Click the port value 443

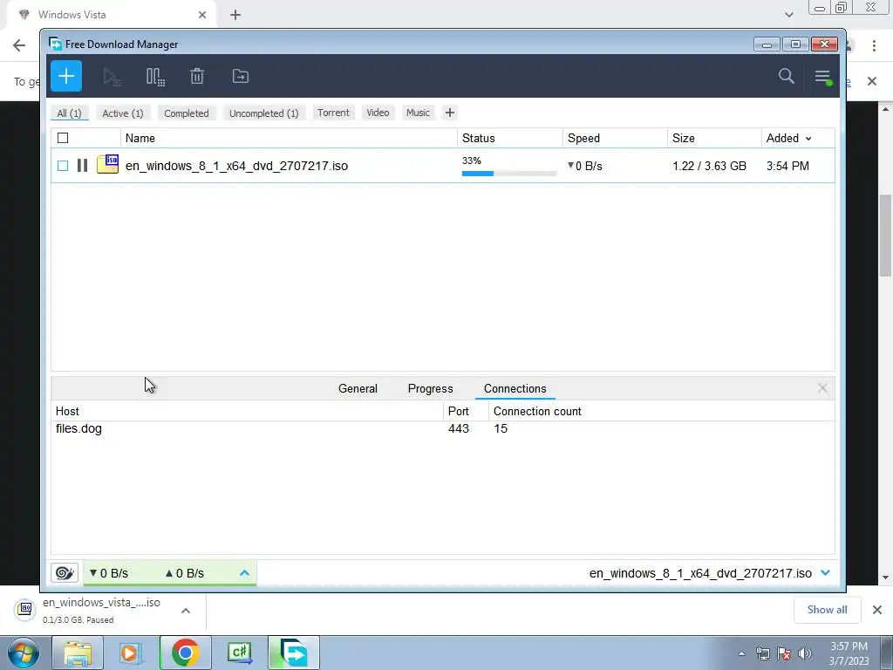click(x=459, y=428)
